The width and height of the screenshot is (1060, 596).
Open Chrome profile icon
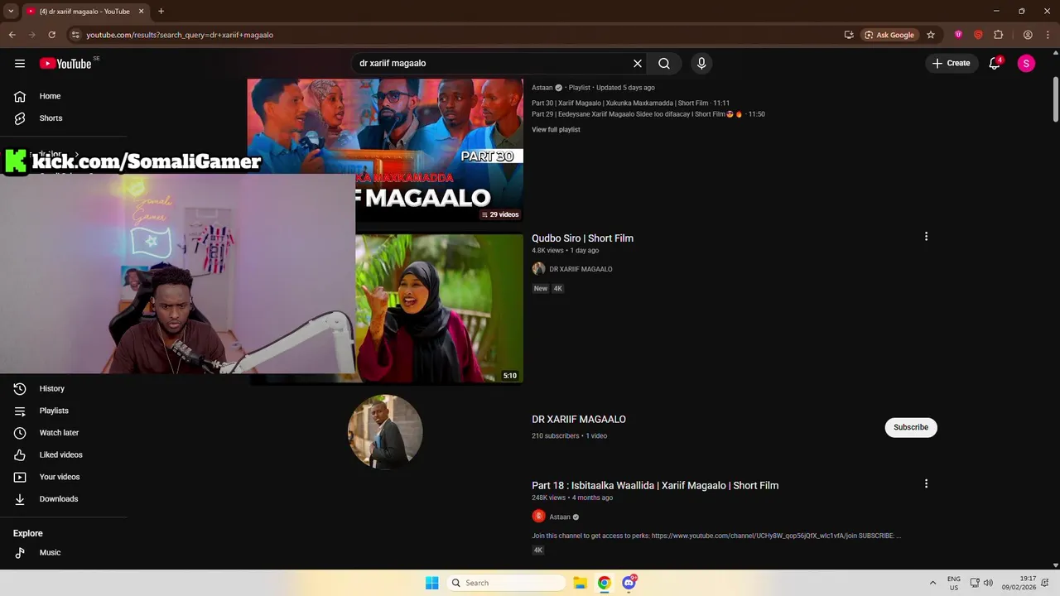(1028, 35)
